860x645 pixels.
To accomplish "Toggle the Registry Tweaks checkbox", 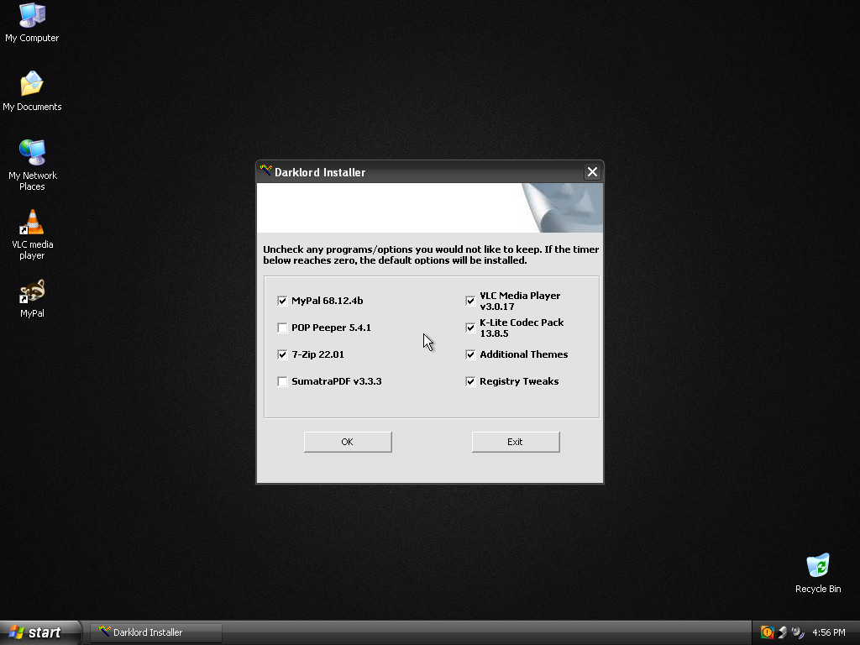I will point(470,381).
